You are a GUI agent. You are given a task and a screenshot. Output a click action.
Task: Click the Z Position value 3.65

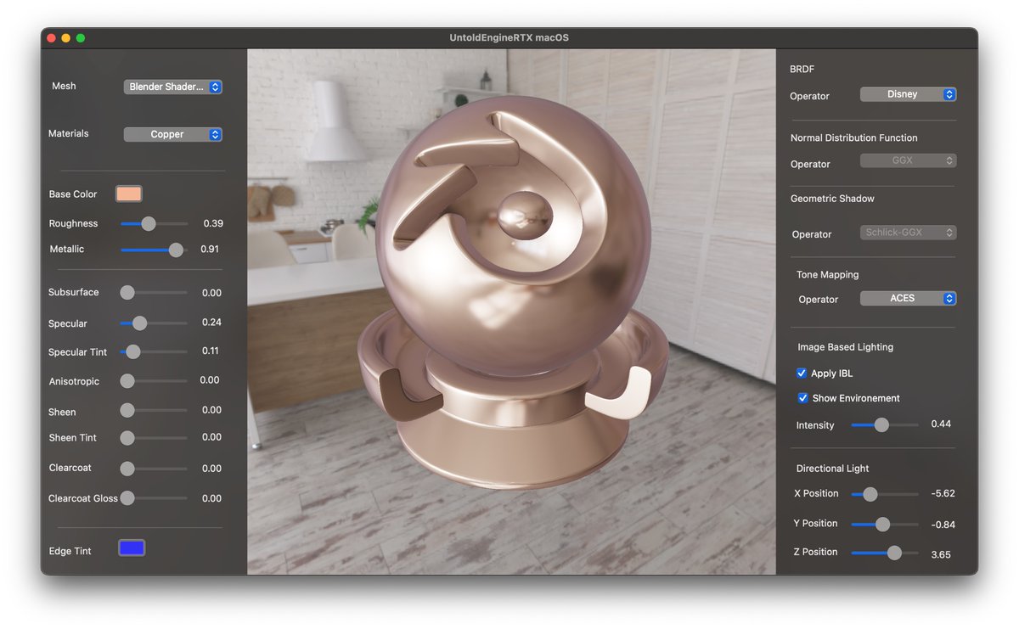click(x=941, y=554)
